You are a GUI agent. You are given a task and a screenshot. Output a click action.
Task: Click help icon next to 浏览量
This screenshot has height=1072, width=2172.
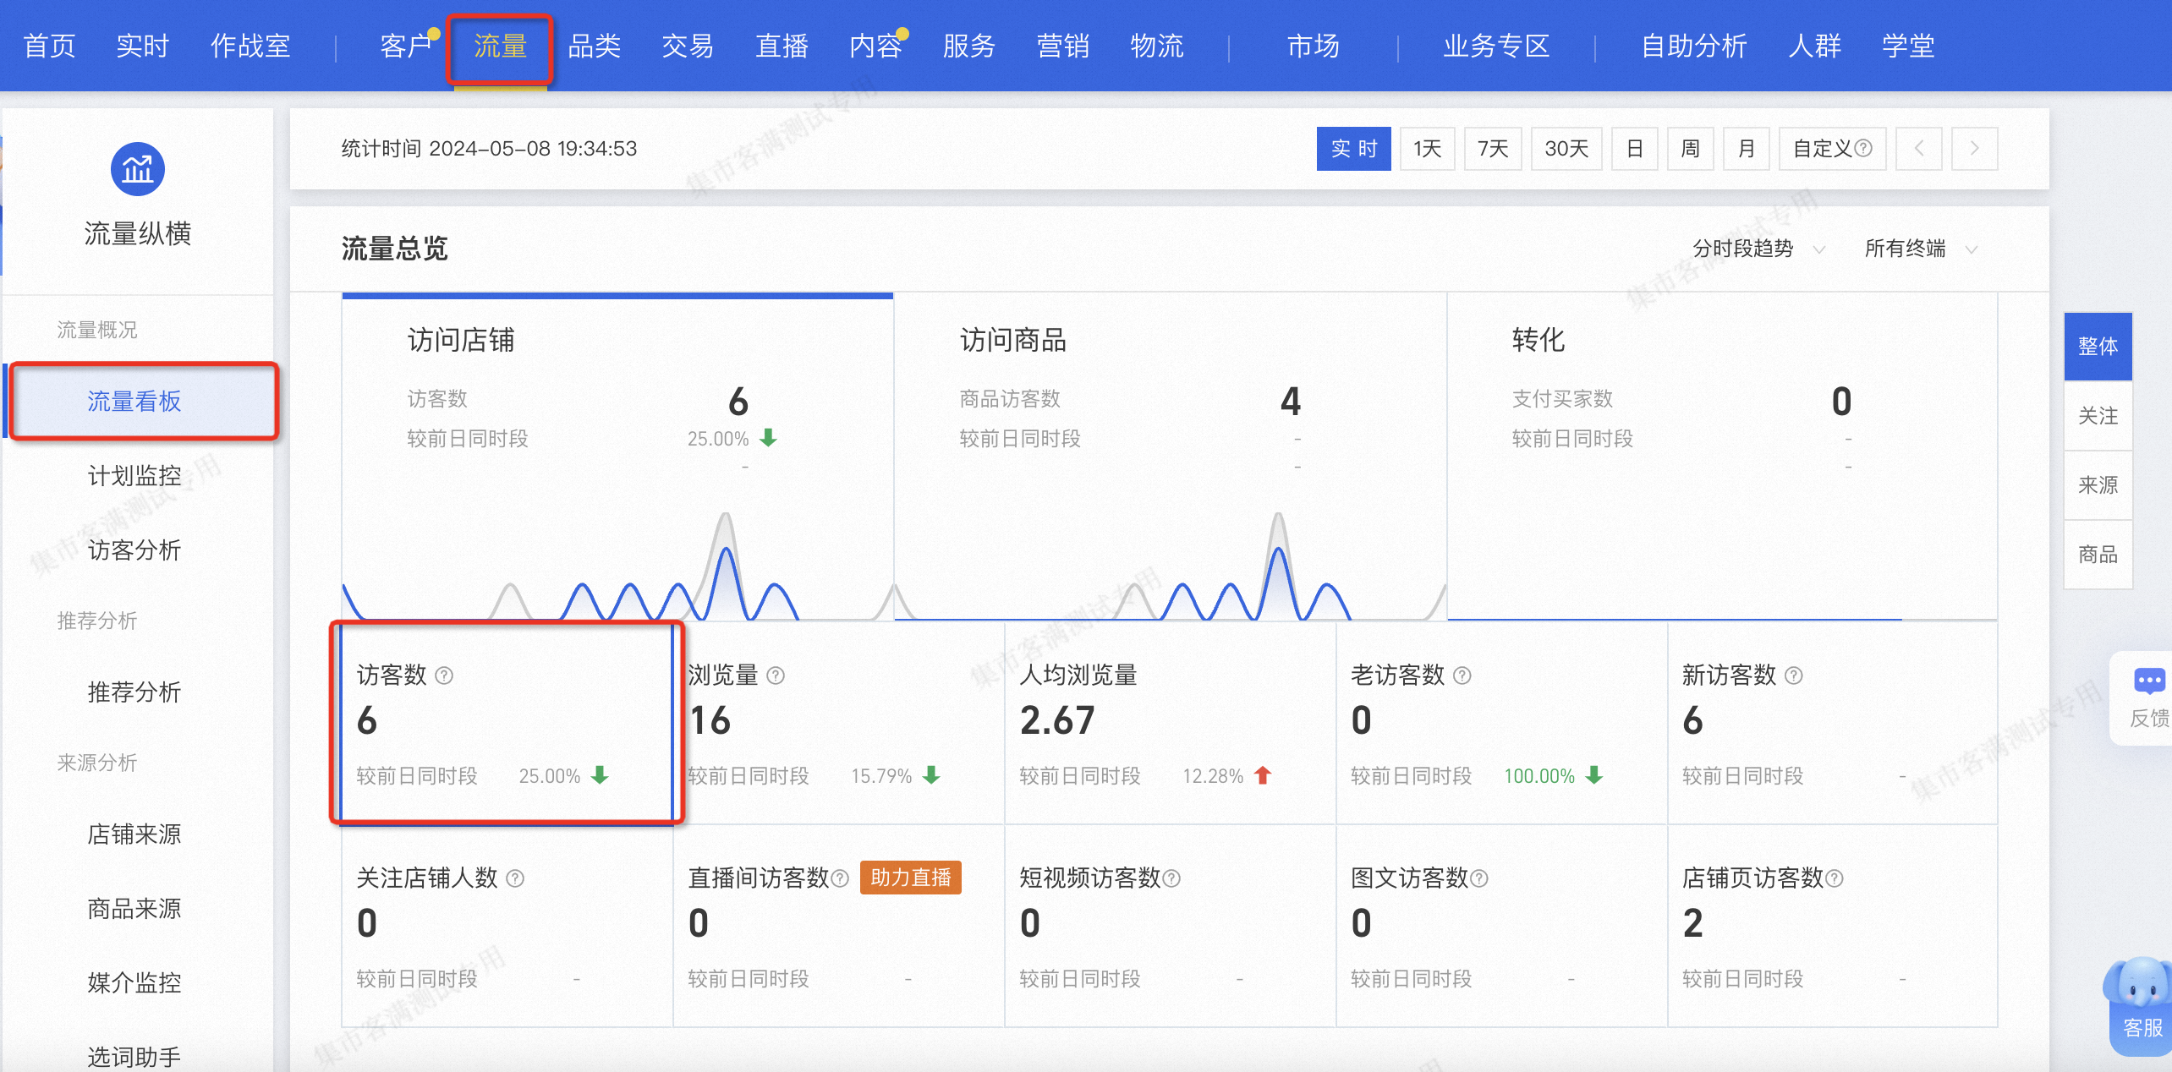[x=776, y=675]
